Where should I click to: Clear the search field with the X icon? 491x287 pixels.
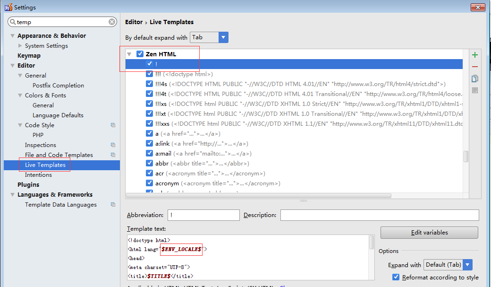tap(112, 22)
